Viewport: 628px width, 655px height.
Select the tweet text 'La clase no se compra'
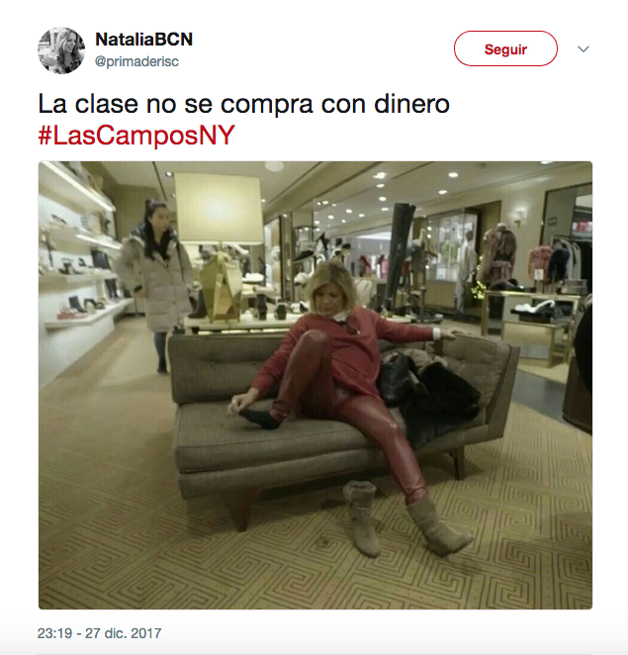pyautogui.click(x=175, y=104)
